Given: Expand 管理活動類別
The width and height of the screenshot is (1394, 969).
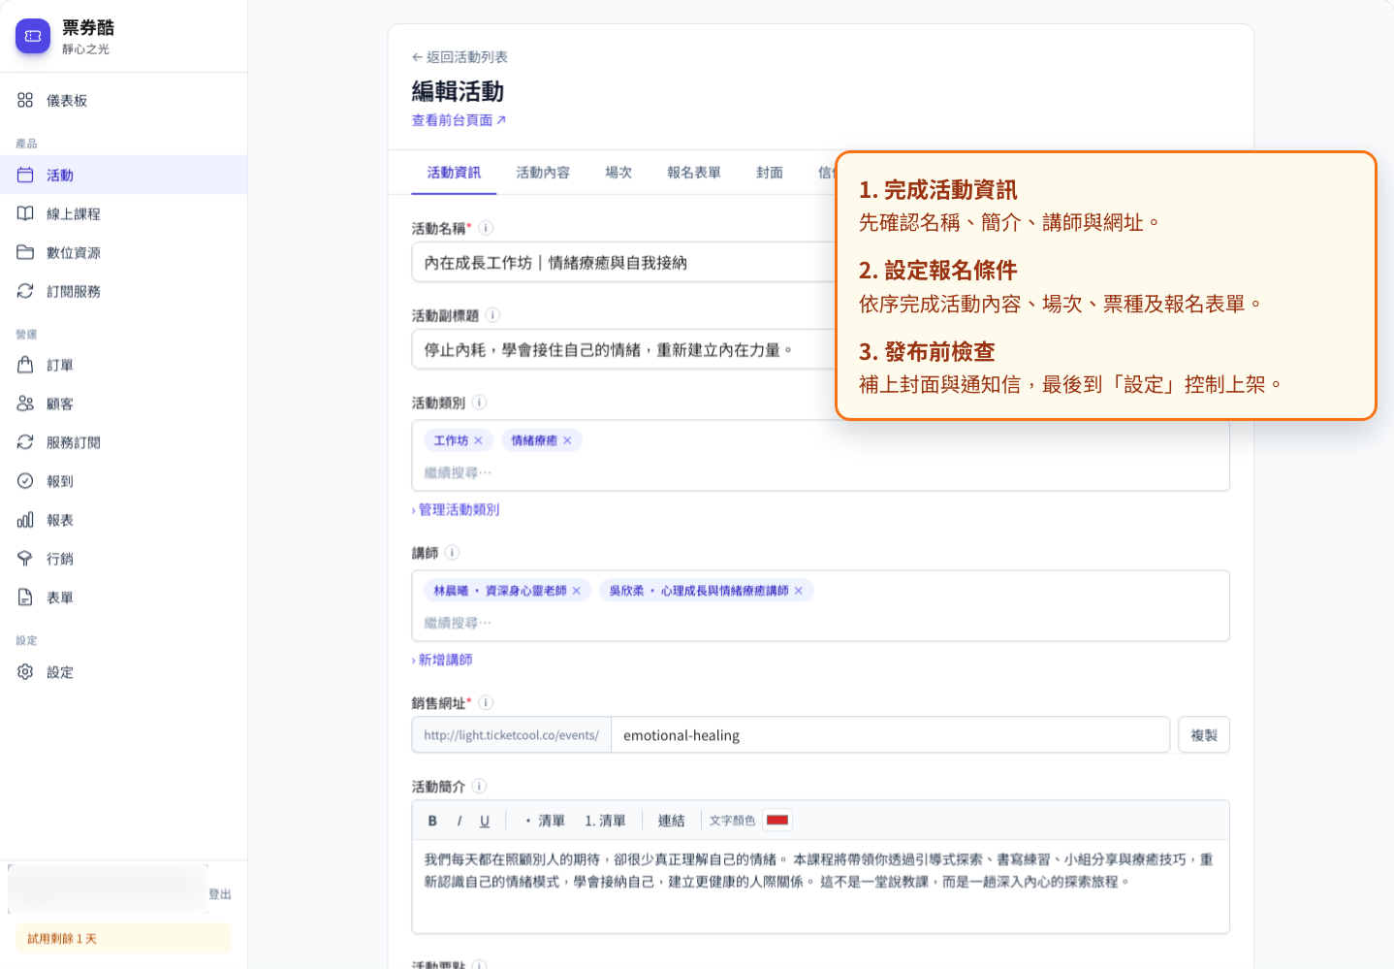Looking at the screenshot, I should click(x=456, y=509).
